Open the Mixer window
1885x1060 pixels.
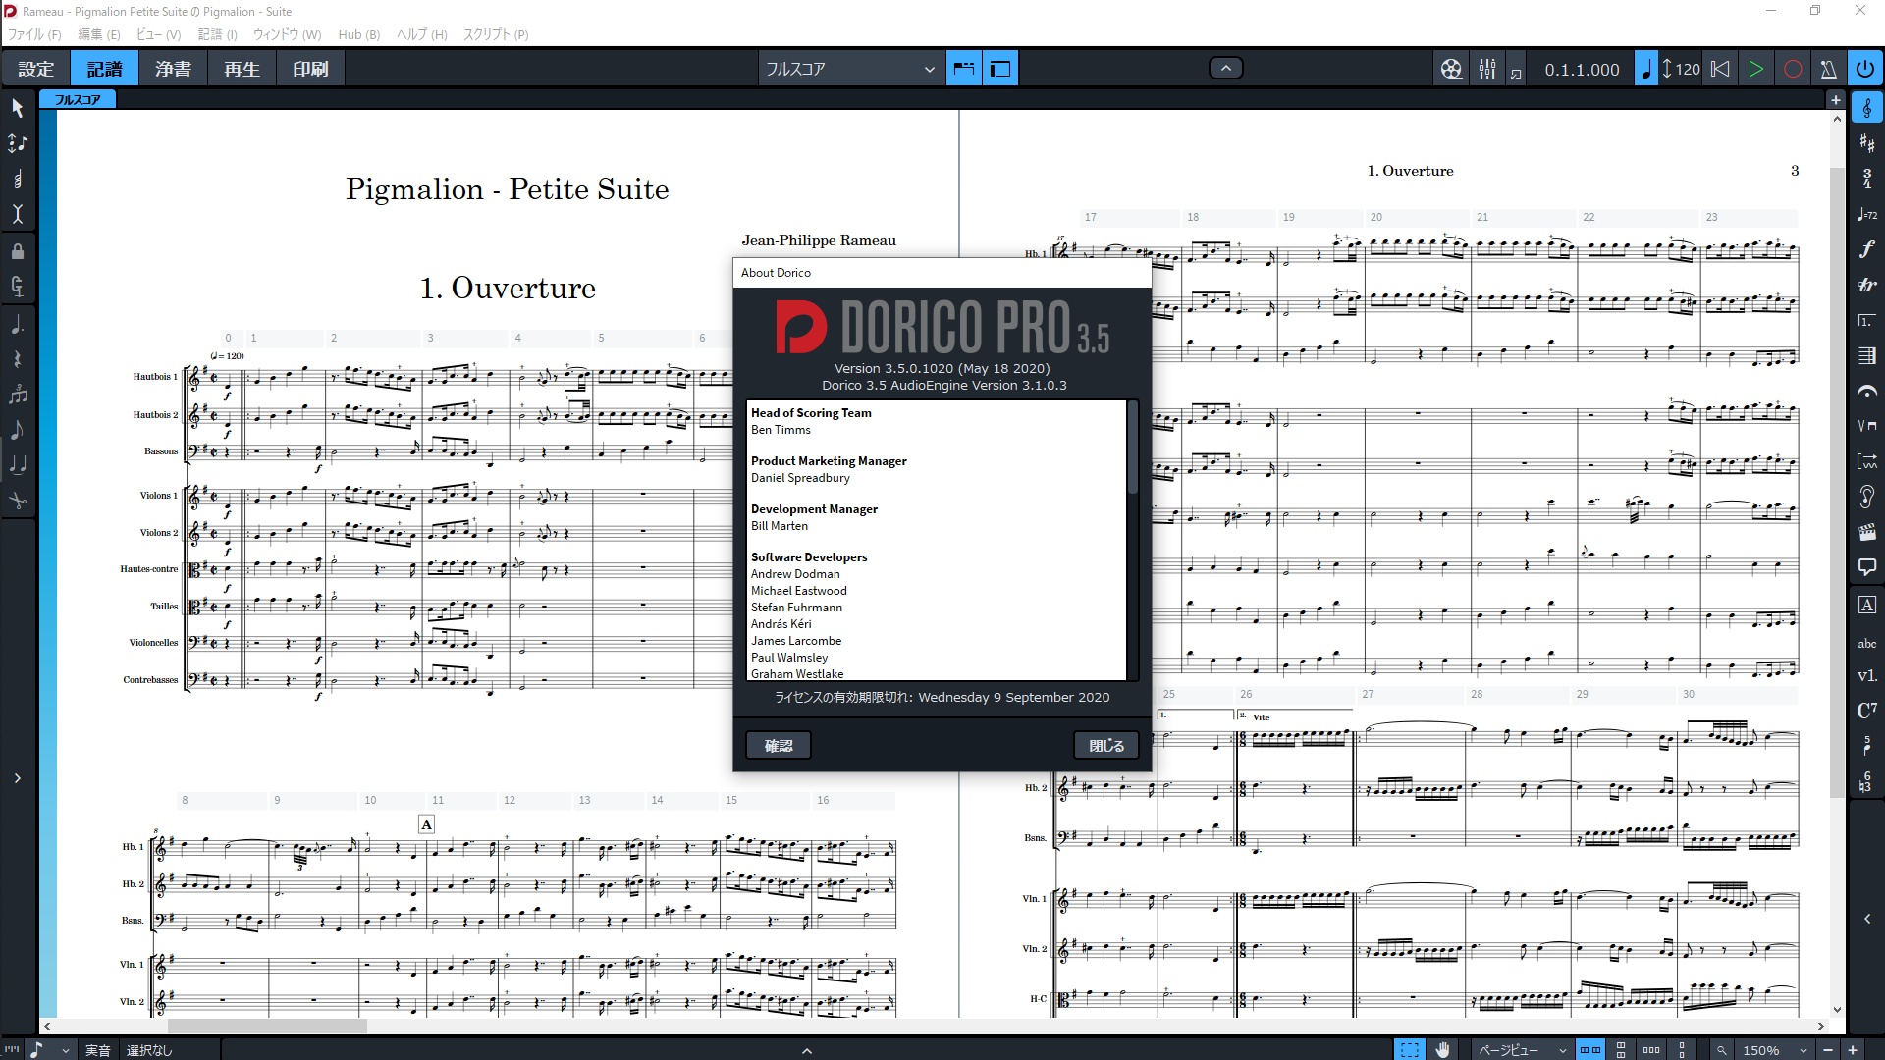click(1487, 69)
